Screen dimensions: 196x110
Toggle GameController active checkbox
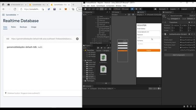tap(168, 16)
